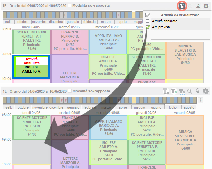Open gear settings in bottom timetable

coord(206,91)
